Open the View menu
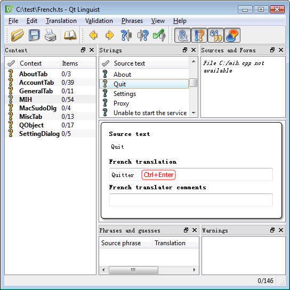Image resolution: width=290 pixels, height=290 pixels. [158, 21]
